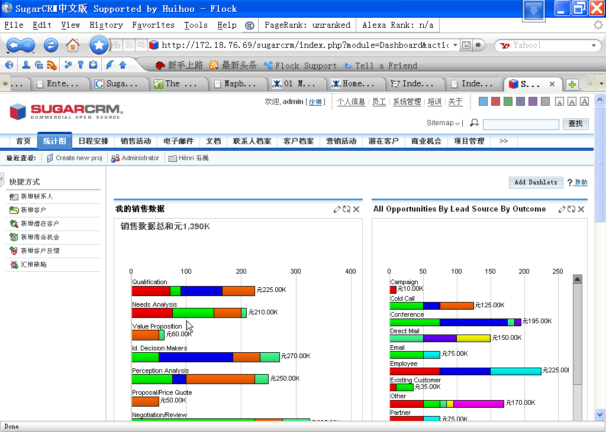Expand the >> more modules tab

tap(504, 141)
